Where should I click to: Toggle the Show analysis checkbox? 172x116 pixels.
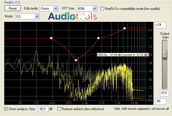pyautogui.click(x=6, y=109)
